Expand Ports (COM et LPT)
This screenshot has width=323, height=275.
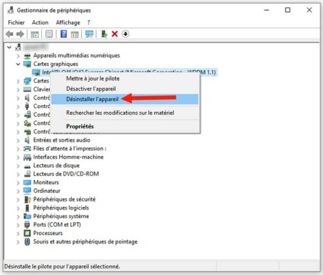pos(18,225)
